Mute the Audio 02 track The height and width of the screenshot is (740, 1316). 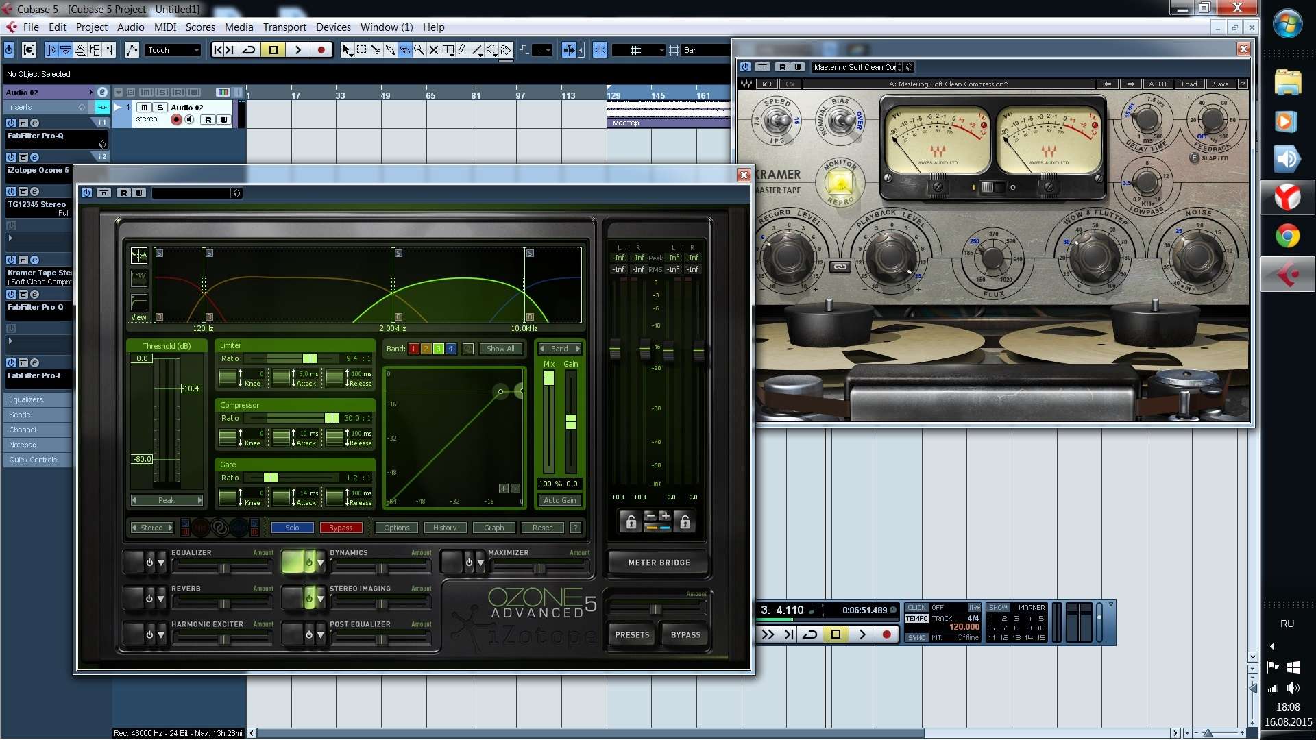pyautogui.click(x=145, y=108)
